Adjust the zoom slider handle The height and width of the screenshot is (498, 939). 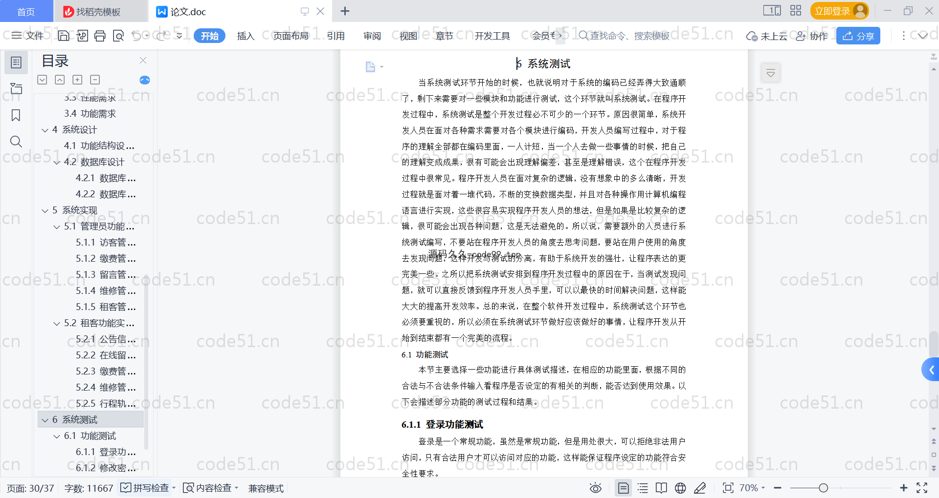[823, 488]
